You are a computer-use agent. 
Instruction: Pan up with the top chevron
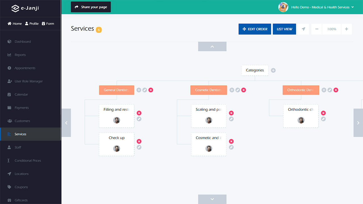coord(212,46)
